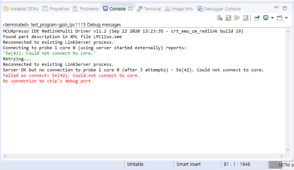This screenshot has height=170, width=294.
Task: Minimize the console view panel
Action: (x=276, y=8)
